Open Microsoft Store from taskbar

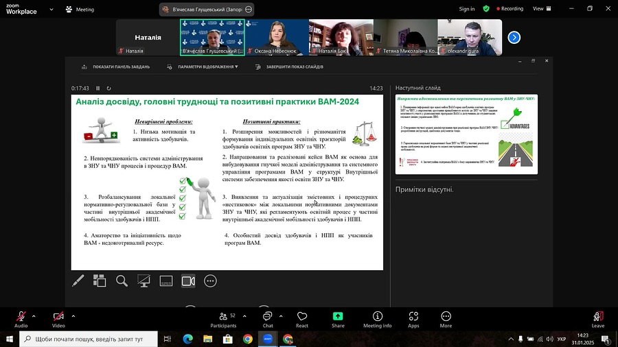pos(227,339)
